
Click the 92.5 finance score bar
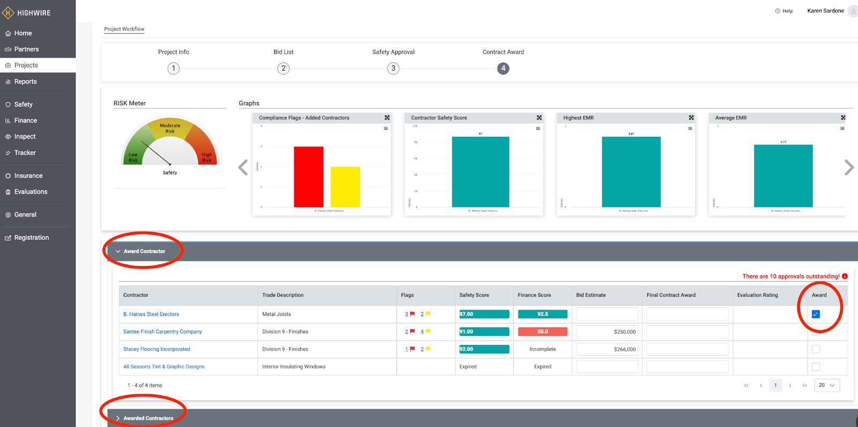(x=543, y=314)
